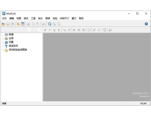Select the 注释 tree item
Image resolution: width=151 pixels, height=116 pixels.
tap(11, 38)
